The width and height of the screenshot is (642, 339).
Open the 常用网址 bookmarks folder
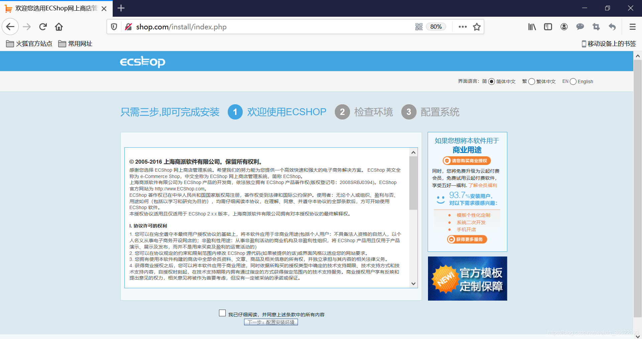point(75,44)
